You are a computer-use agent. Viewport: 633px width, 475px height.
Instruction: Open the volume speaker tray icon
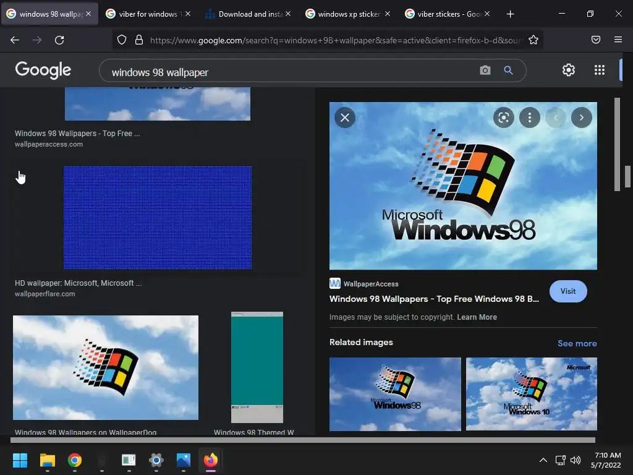pyautogui.click(x=576, y=460)
